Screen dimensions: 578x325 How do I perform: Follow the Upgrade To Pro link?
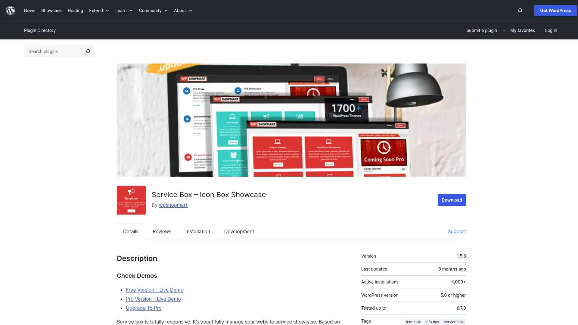tap(144, 308)
